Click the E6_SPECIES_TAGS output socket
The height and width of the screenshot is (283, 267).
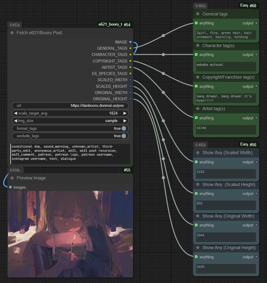pyautogui.click(x=130, y=74)
